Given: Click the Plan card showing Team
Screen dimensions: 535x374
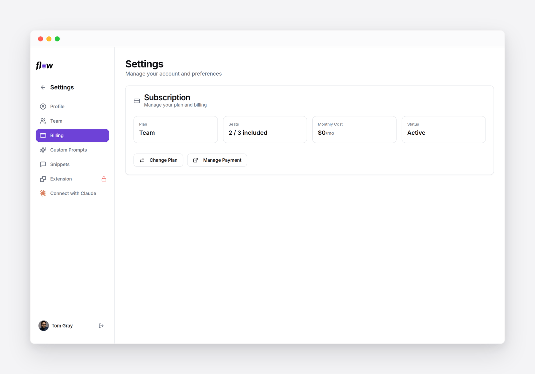Looking at the screenshot, I should (x=176, y=130).
